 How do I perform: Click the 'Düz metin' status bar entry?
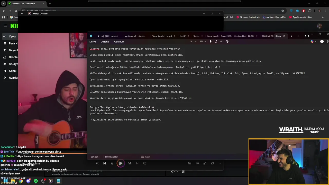[x=145, y=157]
